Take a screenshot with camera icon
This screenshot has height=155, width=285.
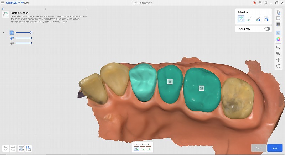260,3
